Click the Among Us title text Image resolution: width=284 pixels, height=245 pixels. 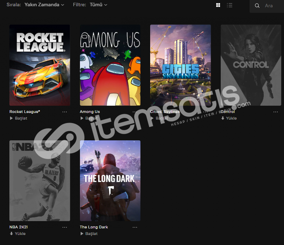tap(90, 112)
